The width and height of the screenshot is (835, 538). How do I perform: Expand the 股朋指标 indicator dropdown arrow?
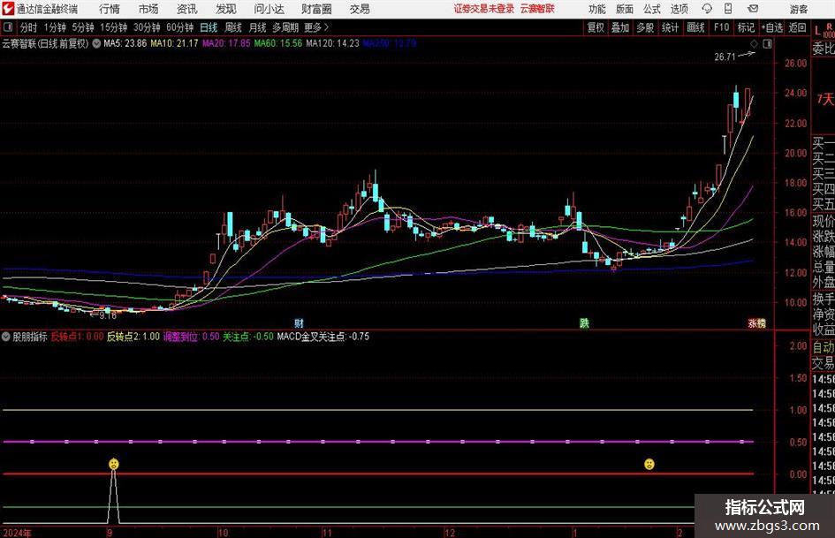6,337
